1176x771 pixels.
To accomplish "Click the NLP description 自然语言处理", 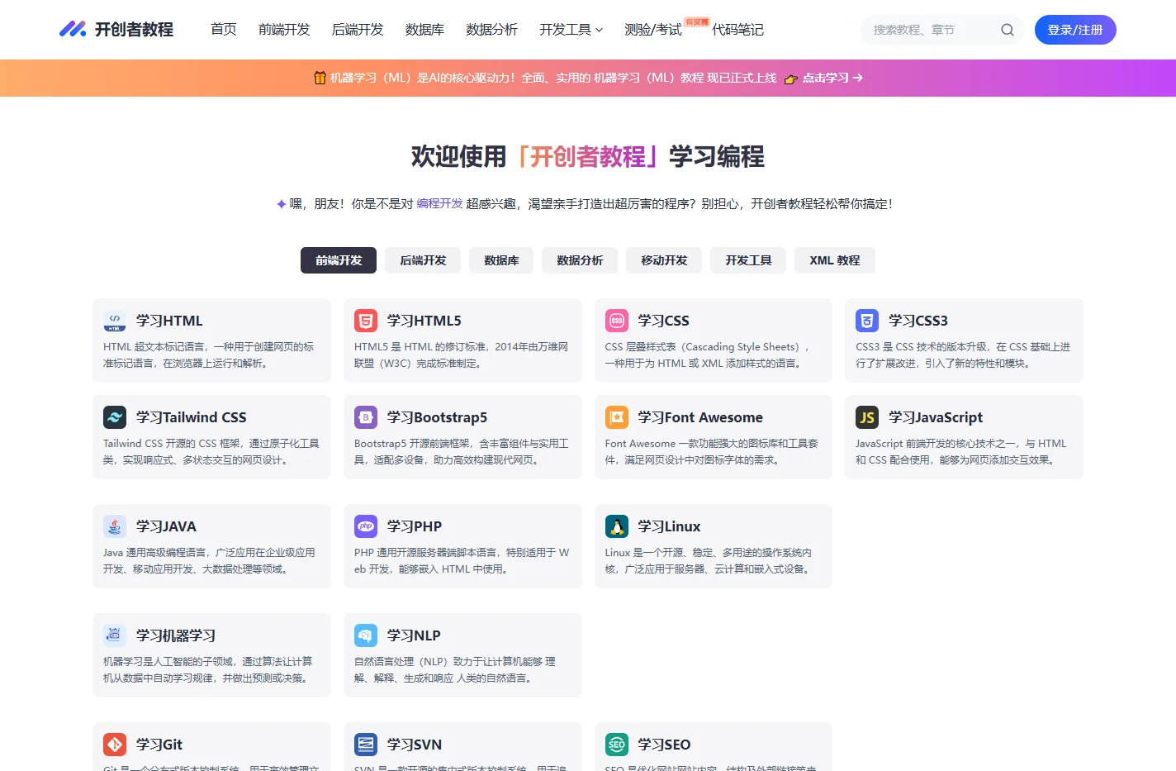I will (x=455, y=670).
